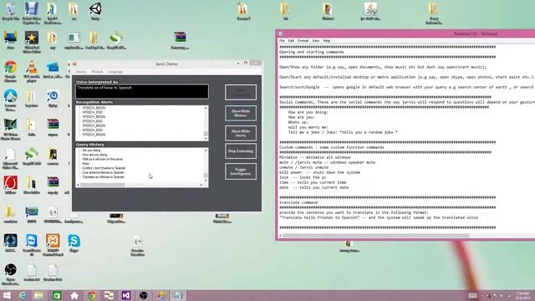Screen dimensions: 535x301
Task: Click the Windows Start button
Action: pyautogui.click(x=7, y=295)
